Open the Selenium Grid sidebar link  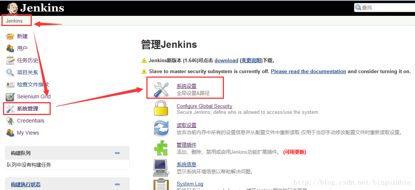pyautogui.click(x=34, y=97)
